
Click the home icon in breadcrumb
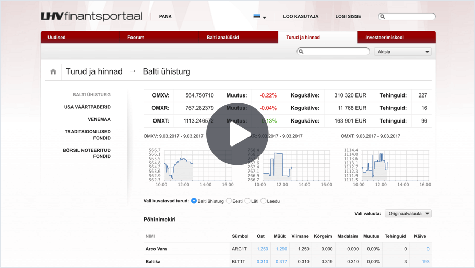click(53, 71)
